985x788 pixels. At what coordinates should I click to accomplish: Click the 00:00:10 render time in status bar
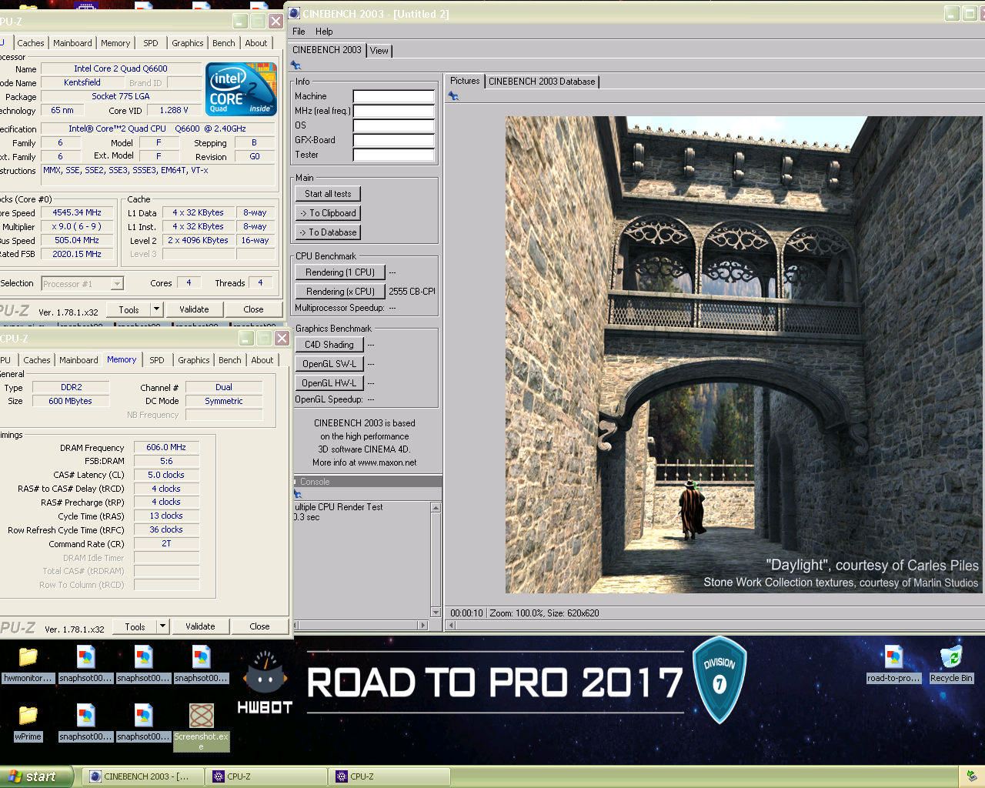coord(466,613)
